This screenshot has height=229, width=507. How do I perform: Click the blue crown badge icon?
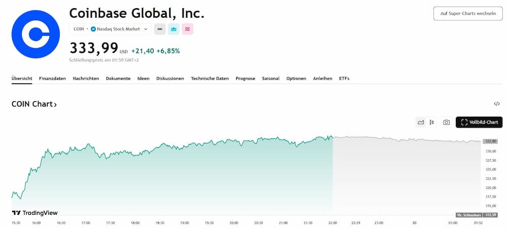click(173, 29)
